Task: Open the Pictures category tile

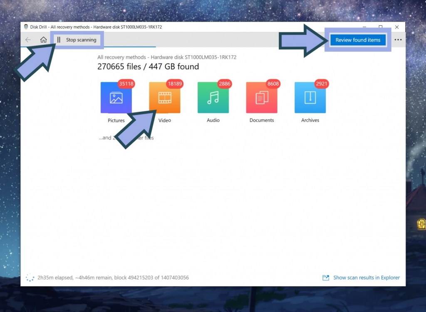Action: 116,98
